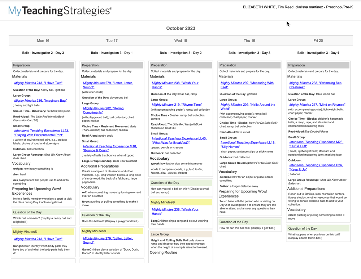The height and width of the screenshot is (279, 361).
Task: Select the "Wed 18" column header
Action: point(180,40)
